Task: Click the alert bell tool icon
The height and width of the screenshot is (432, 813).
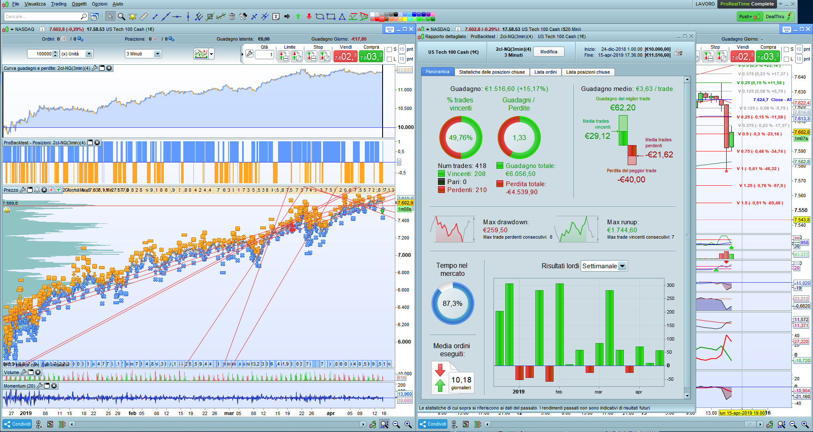Action: tap(132, 17)
